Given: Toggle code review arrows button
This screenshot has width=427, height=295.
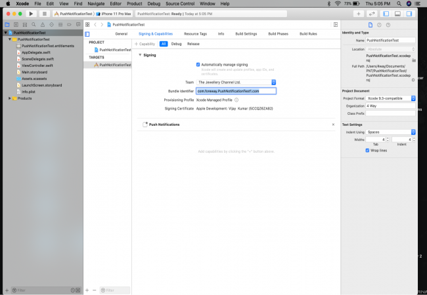Looking at the screenshot, I should coord(372,14).
